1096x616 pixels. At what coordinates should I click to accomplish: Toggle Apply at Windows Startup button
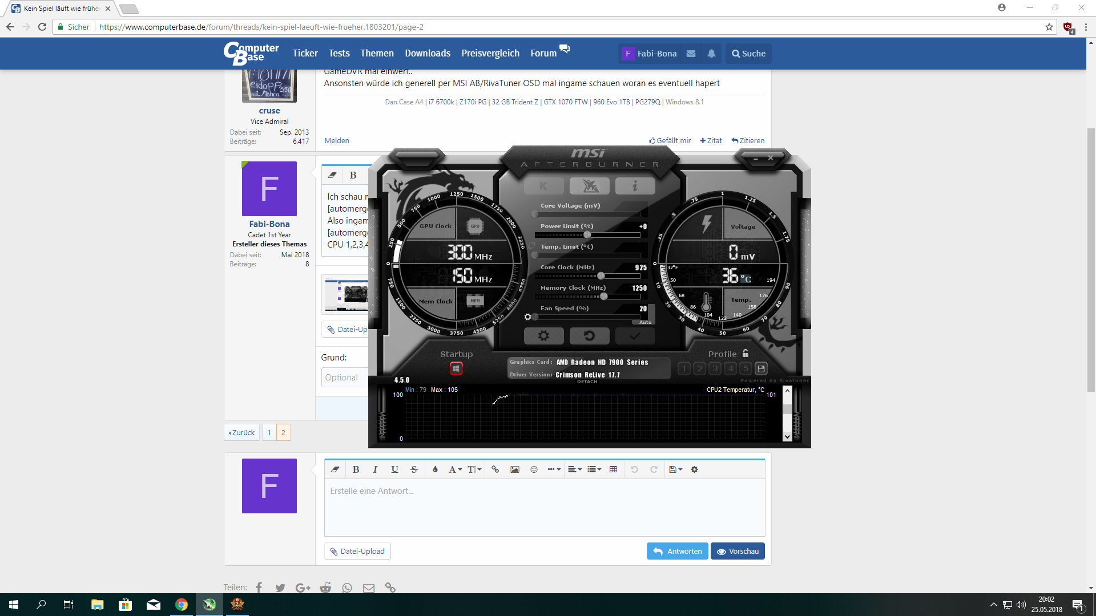(456, 368)
